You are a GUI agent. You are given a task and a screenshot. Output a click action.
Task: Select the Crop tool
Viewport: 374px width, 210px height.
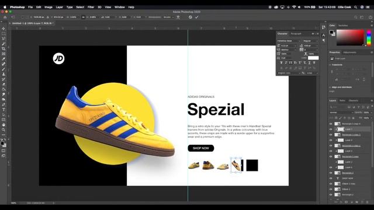tap(4, 49)
